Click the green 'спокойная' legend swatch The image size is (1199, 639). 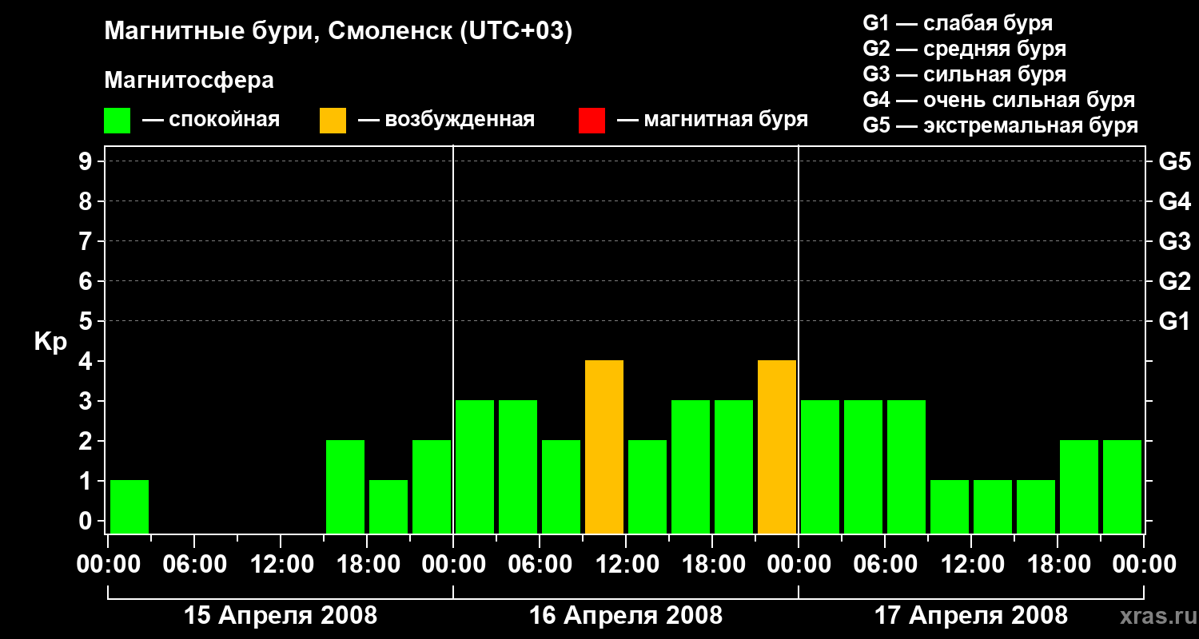(x=117, y=121)
